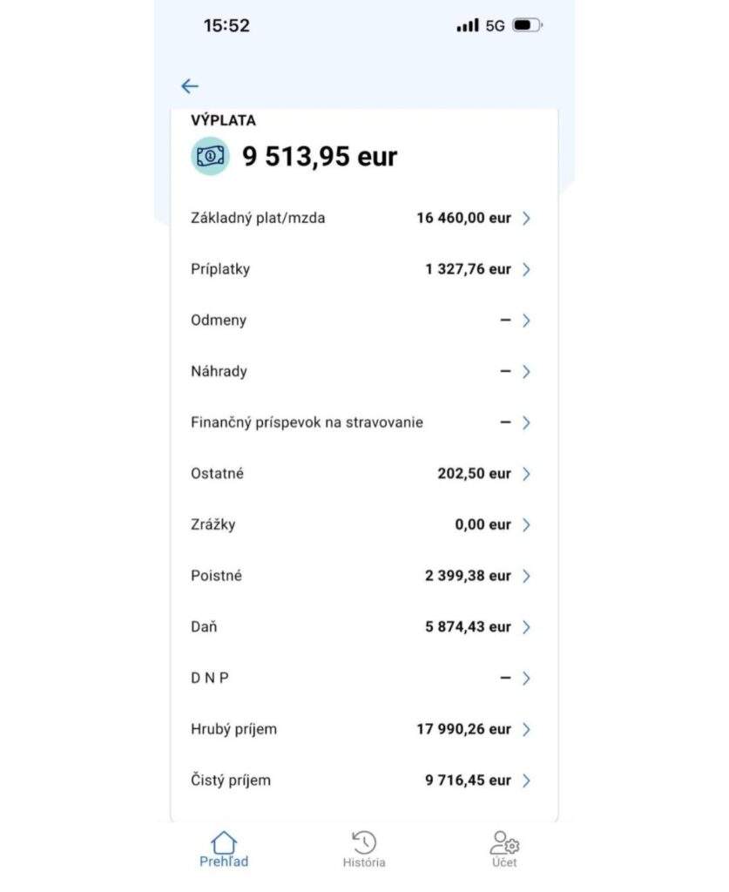Open the Zrážky chevron
The width and height of the screenshot is (729, 892).
coord(526,525)
